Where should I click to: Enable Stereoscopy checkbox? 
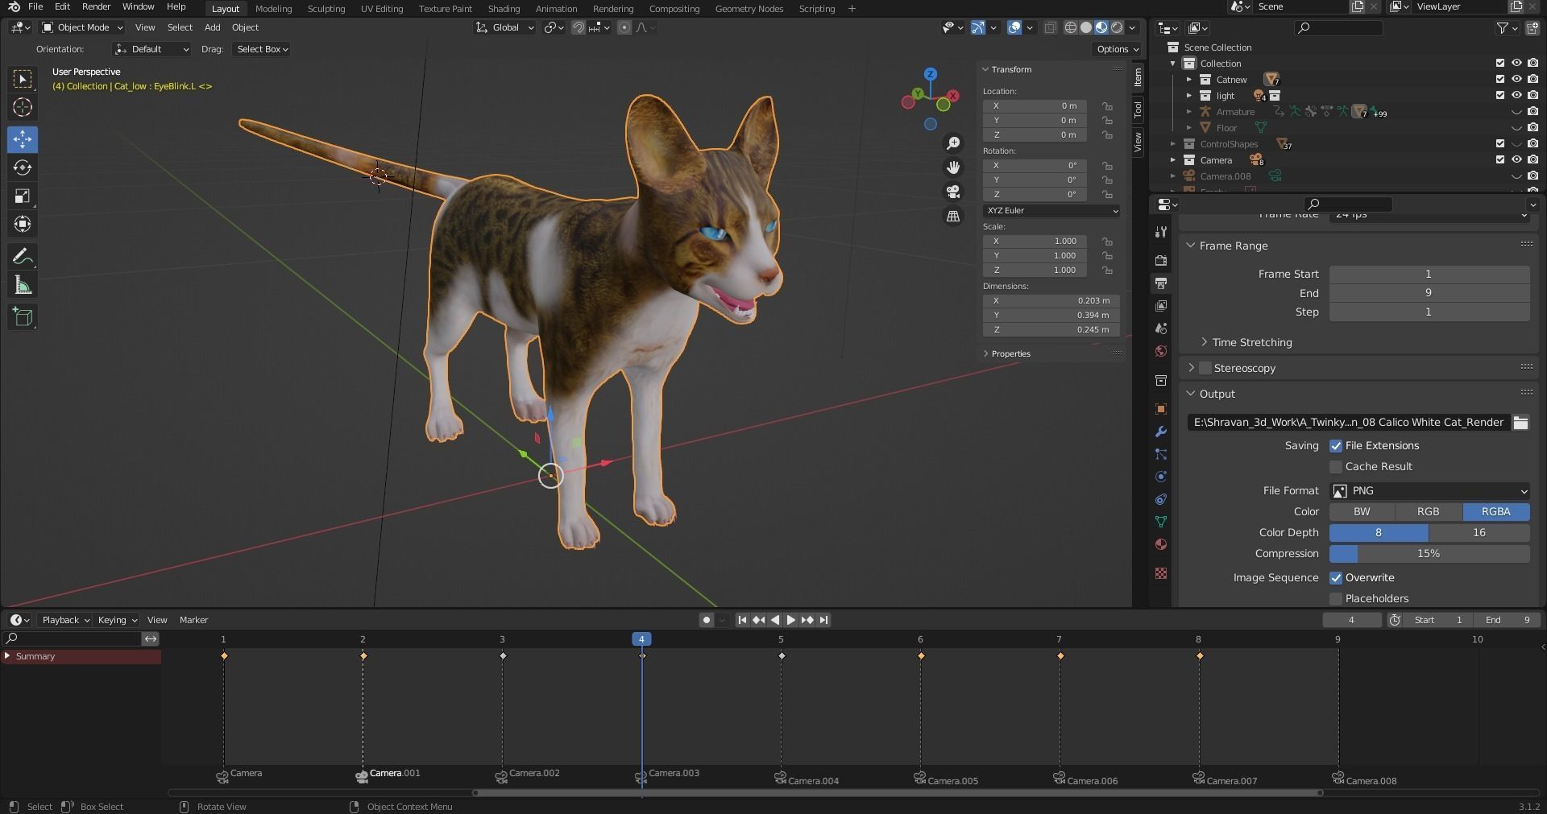1205,369
